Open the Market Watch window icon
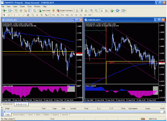 (x=16, y=10)
